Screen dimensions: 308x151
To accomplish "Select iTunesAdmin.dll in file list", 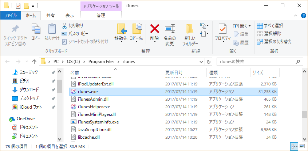I will coord(174,99).
